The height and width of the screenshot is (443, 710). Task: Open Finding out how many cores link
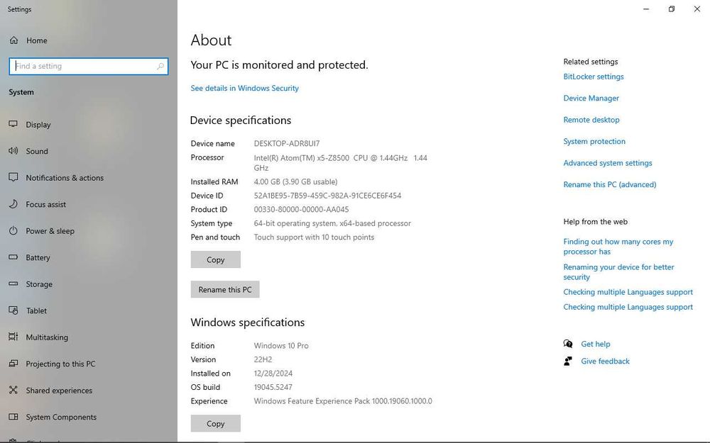618,247
